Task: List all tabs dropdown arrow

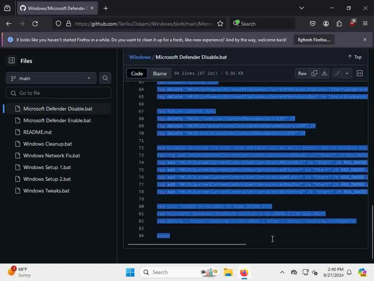Action: (301, 8)
